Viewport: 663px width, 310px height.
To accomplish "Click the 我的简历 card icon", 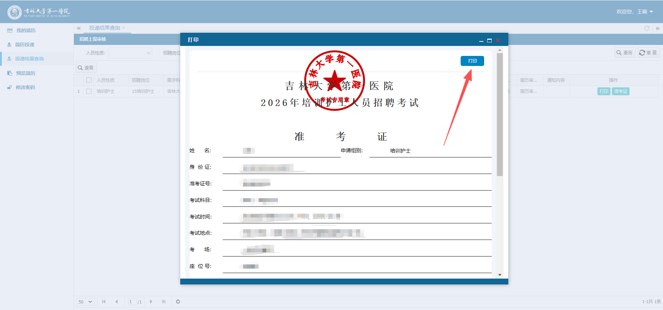I will click(x=10, y=30).
